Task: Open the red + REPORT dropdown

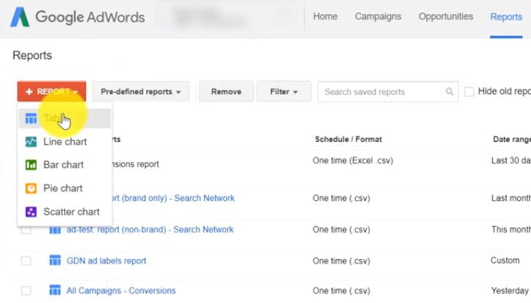Action: coord(51,91)
